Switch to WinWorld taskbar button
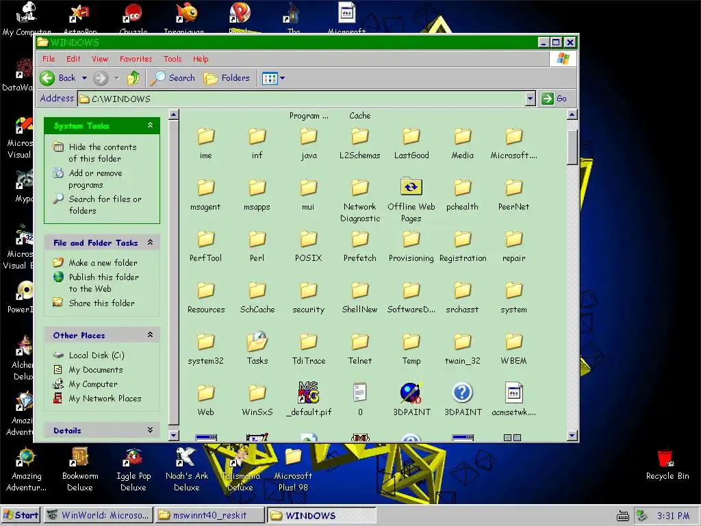This screenshot has height=526, width=701. coord(99,515)
